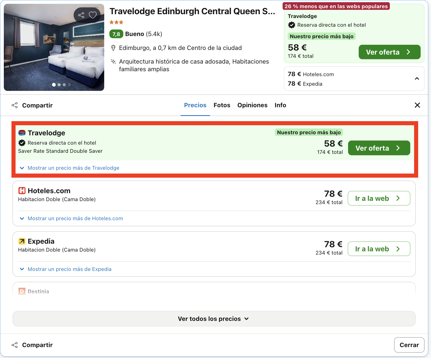
Task: Expand Ver todos los precios
Action: (x=214, y=319)
